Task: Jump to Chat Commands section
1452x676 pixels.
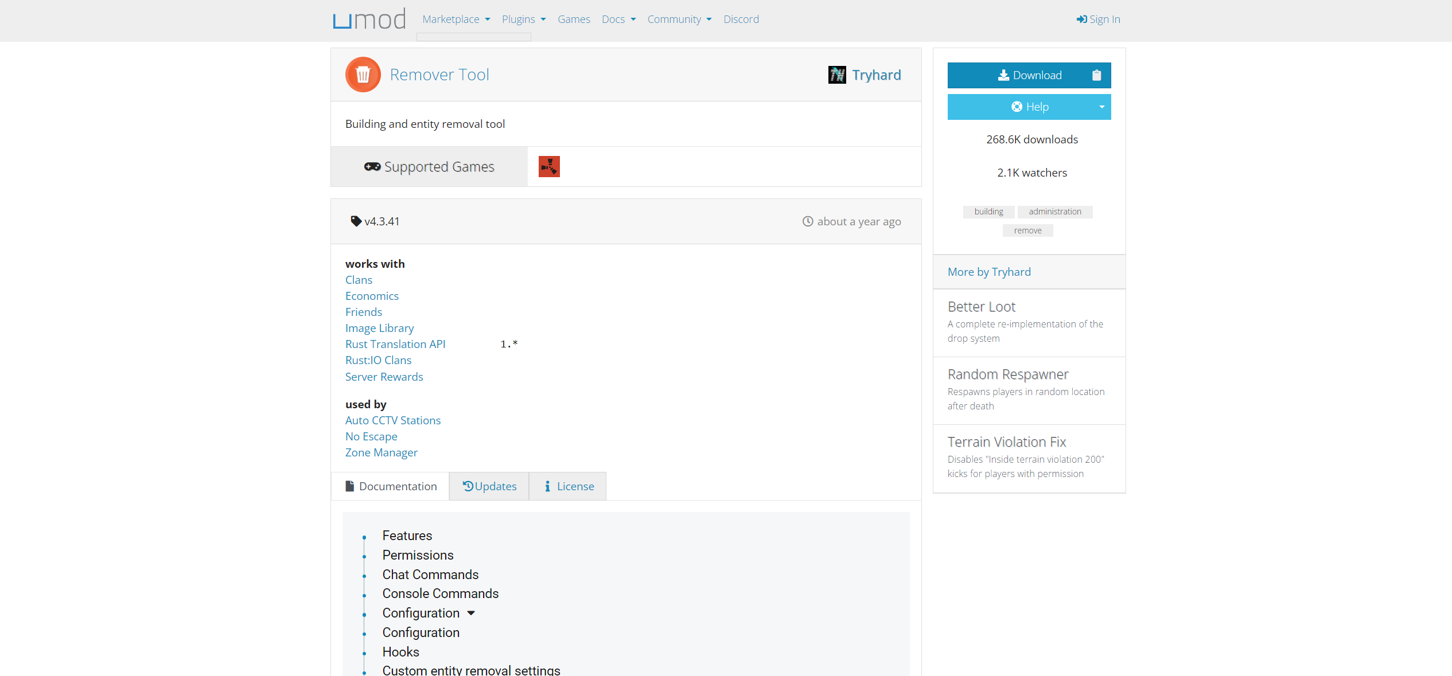Action: tap(430, 575)
